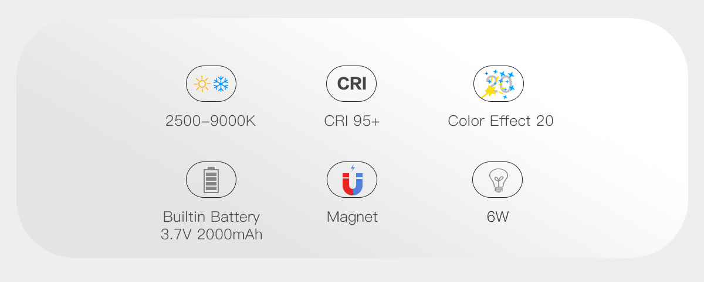Click the orange sun icon
The height and width of the screenshot is (282, 704).
202,84
